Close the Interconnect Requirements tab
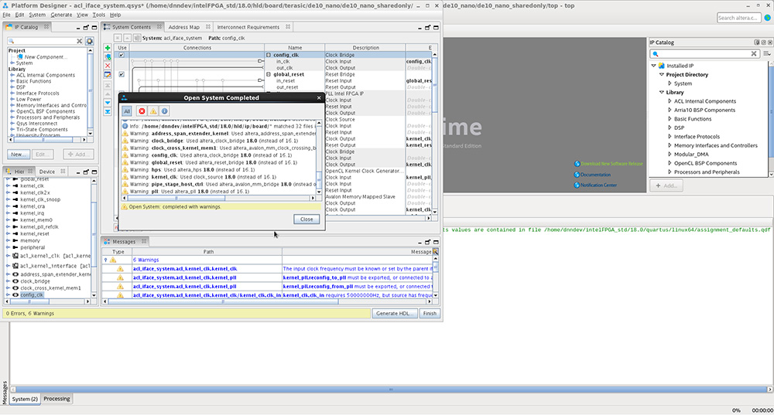The image size is (774, 415). 288,26
